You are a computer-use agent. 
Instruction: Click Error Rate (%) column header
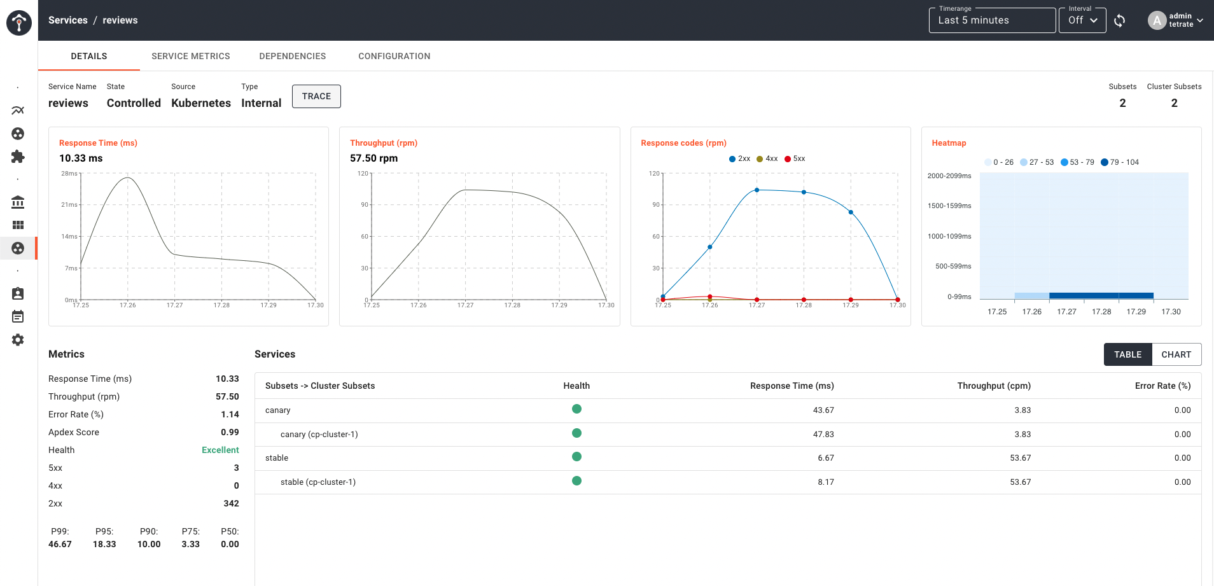pyautogui.click(x=1162, y=386)
